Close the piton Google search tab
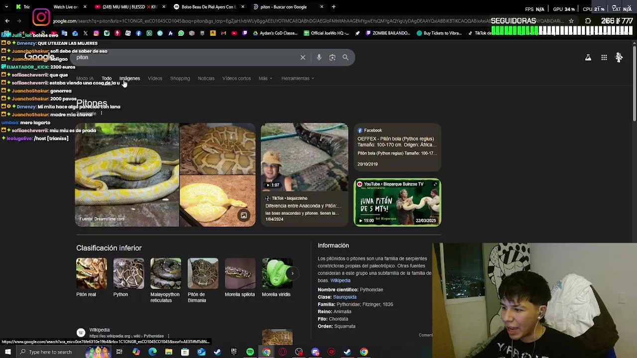Screen dimensions: 637x358 [321, 7]
